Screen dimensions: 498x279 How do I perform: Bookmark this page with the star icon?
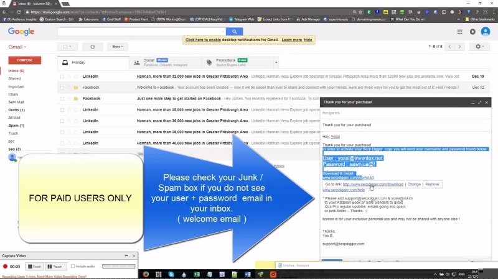point(360,12)
